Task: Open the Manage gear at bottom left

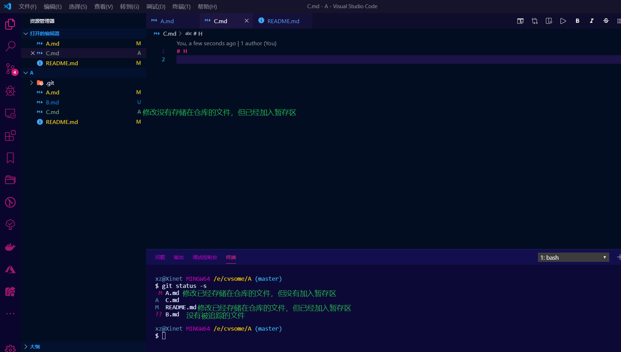Action: pos(10,348)
